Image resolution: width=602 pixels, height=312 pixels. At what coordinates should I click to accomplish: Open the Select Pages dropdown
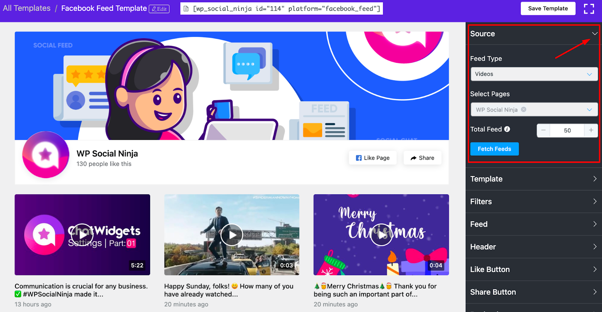point(534,109)
